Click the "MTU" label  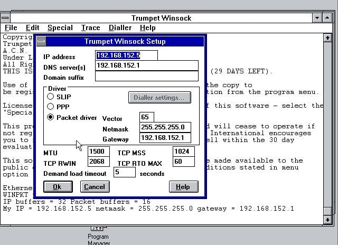click(51, 153)
